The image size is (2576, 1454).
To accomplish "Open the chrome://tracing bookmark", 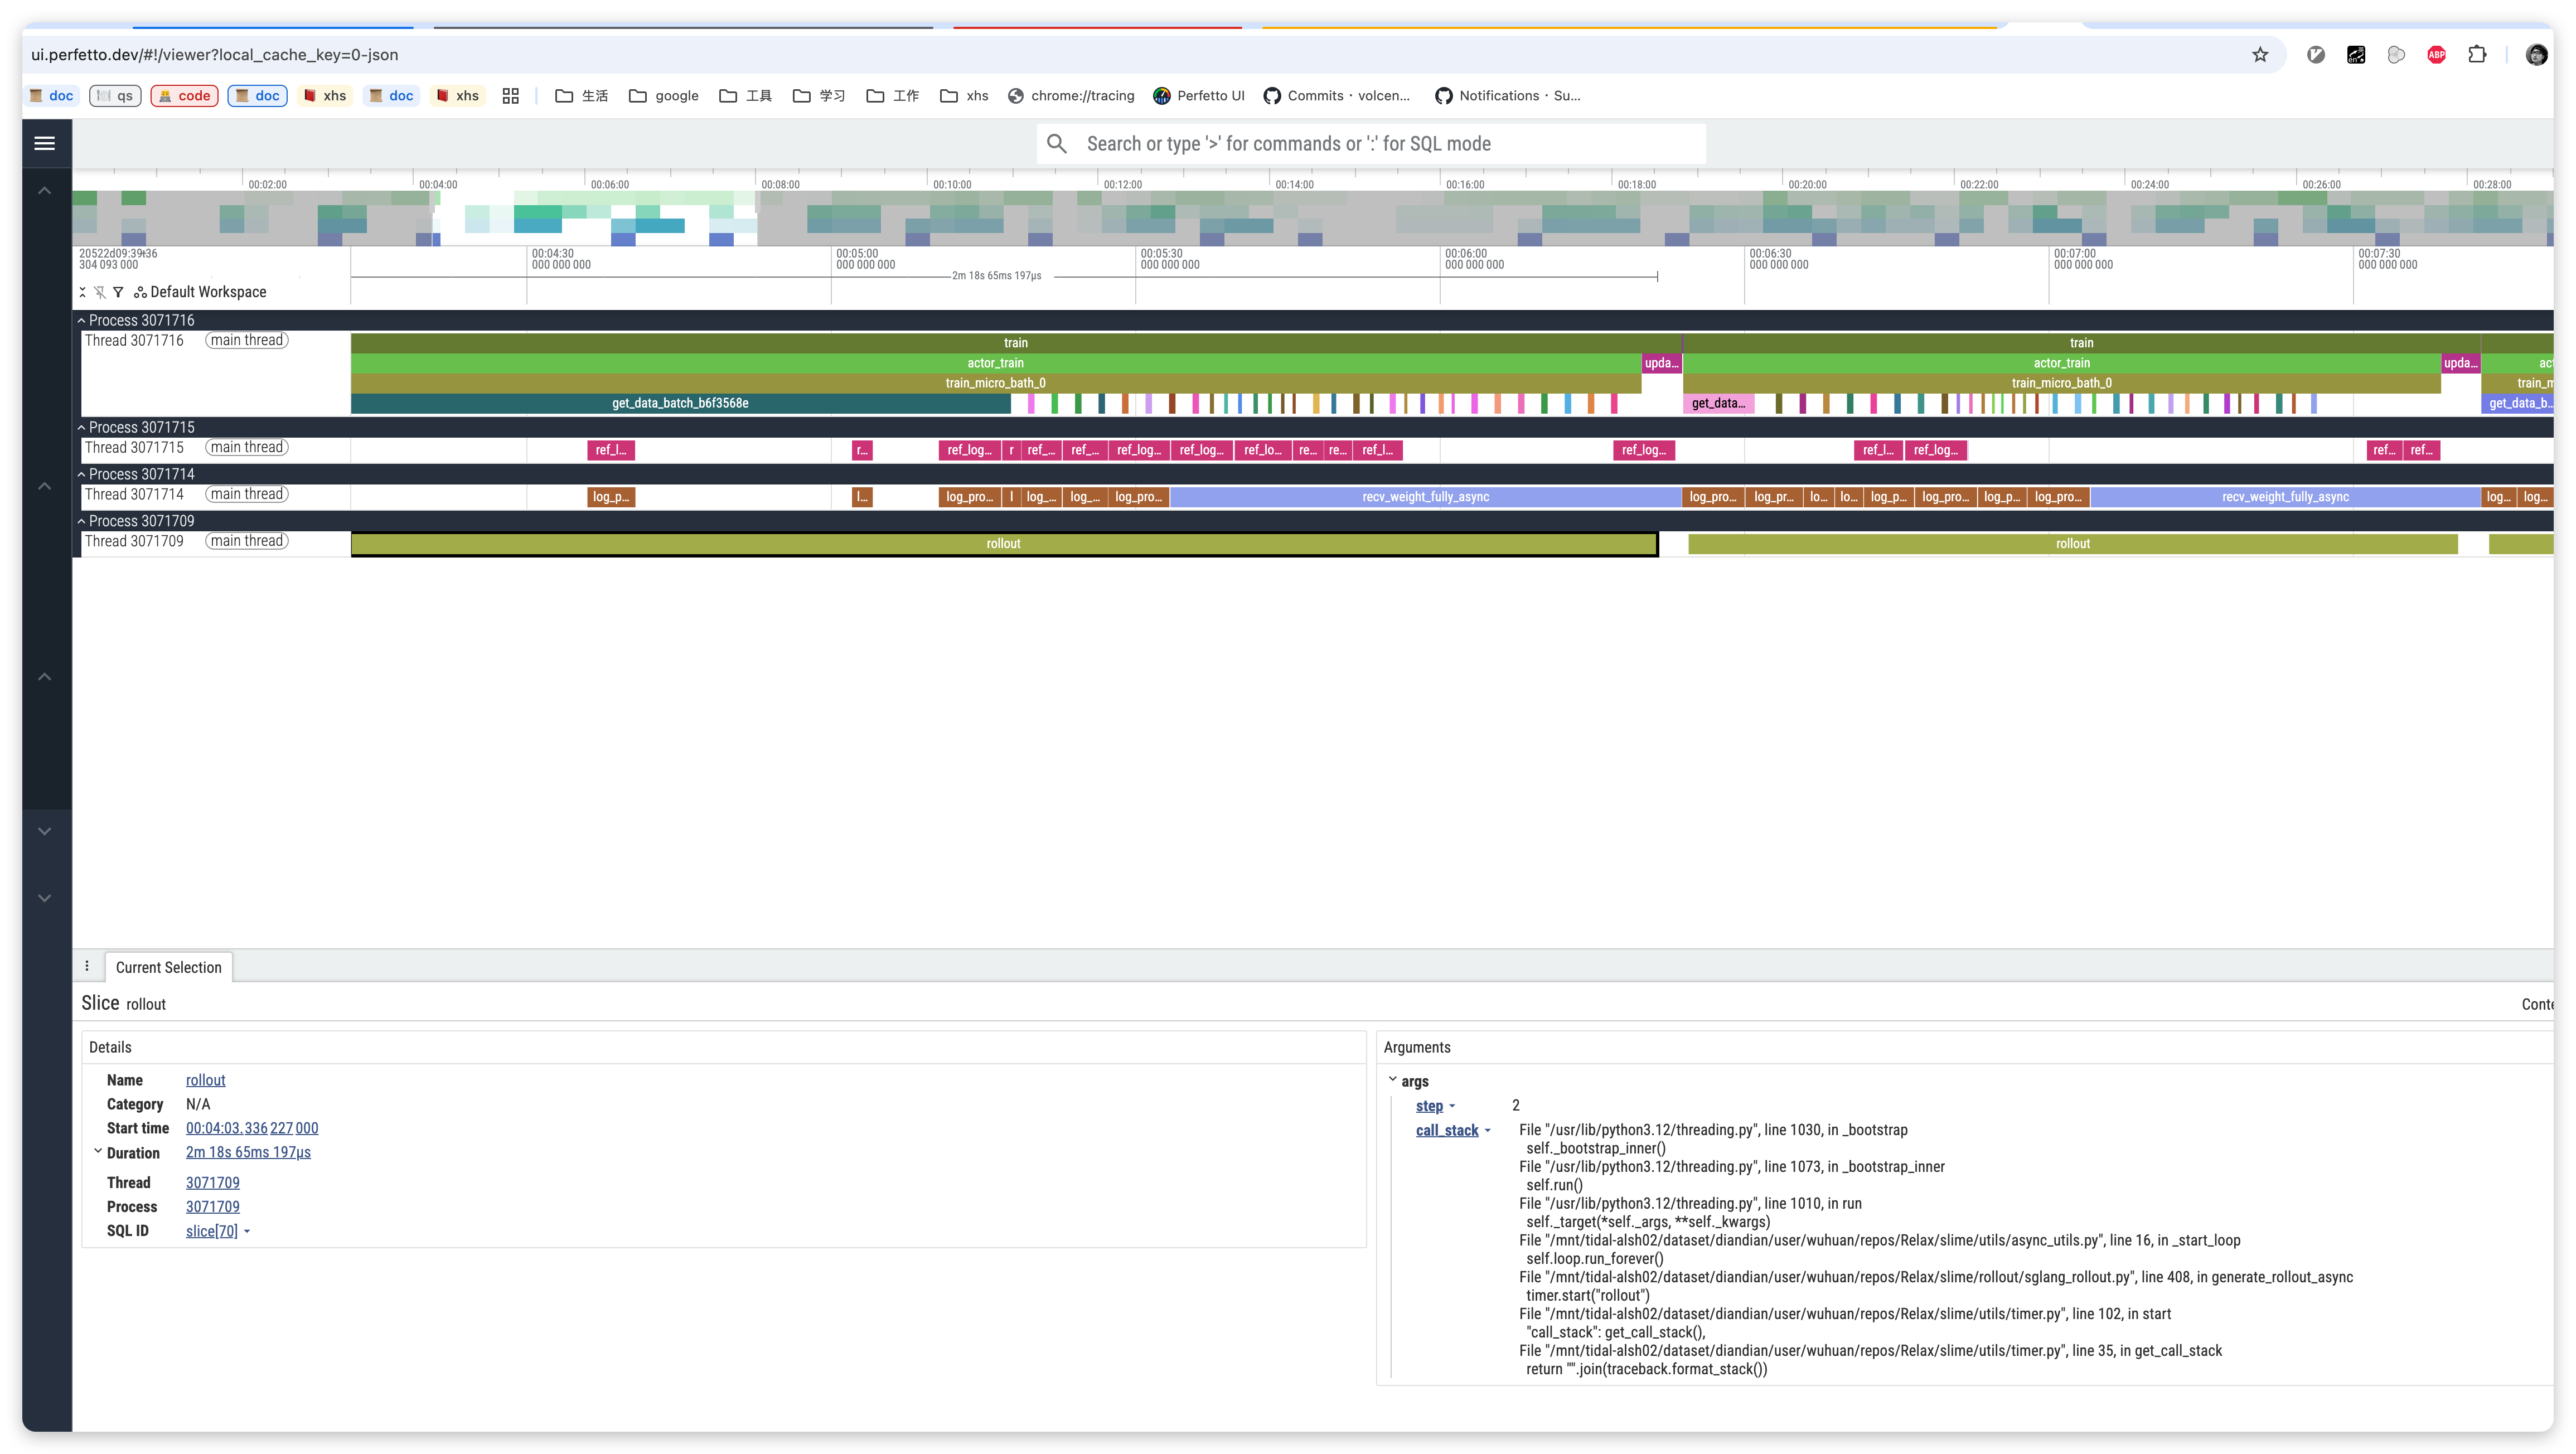I will coord(1071,96).
